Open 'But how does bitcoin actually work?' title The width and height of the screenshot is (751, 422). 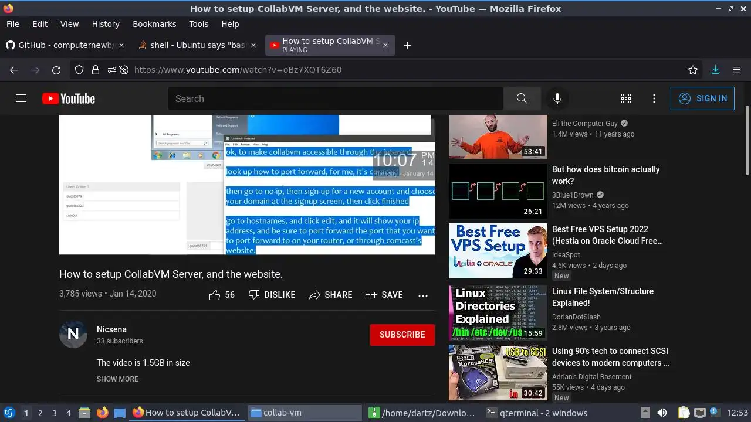pos(605,175)
